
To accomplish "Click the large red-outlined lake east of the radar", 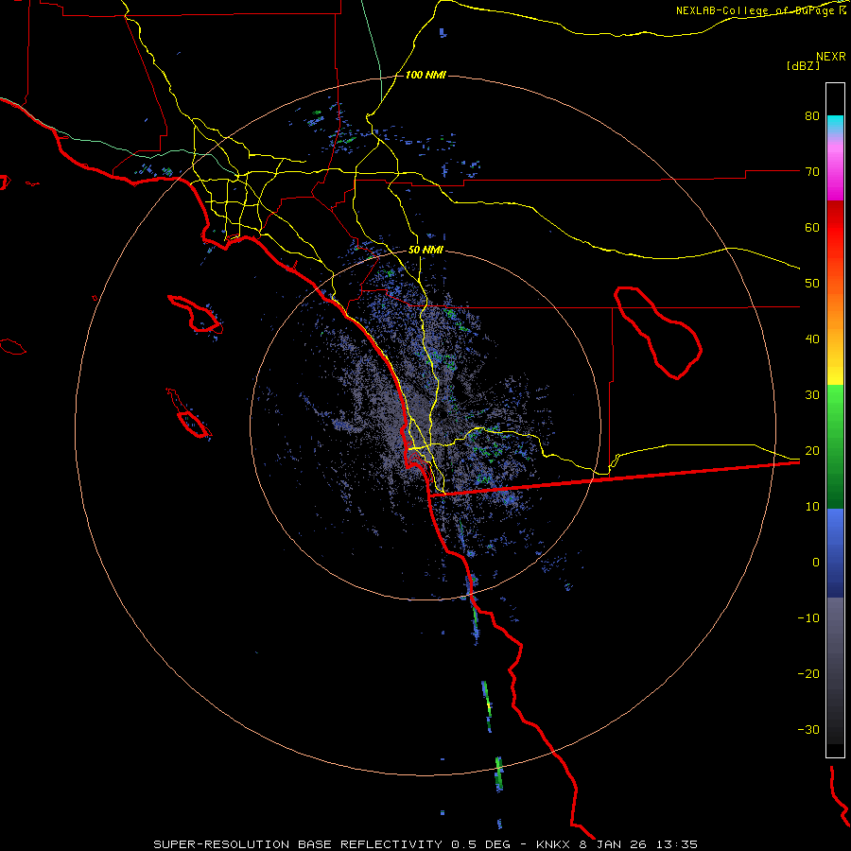I will tap(658, 332).
